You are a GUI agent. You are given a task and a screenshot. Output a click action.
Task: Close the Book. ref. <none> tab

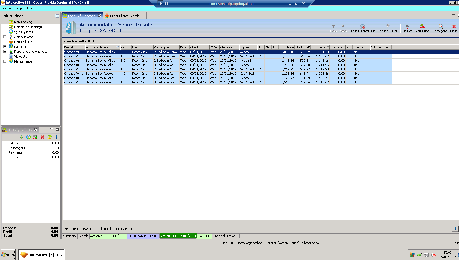click(x=100, y=16)
